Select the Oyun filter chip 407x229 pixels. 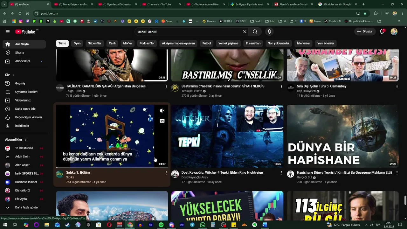tap(77, 43)
